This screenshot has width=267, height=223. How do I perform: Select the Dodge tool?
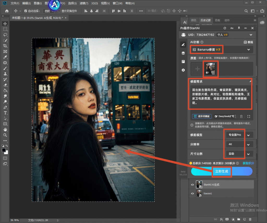pos(5,102)
